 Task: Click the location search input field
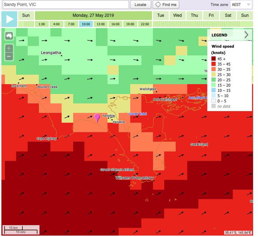coord(65,5)
